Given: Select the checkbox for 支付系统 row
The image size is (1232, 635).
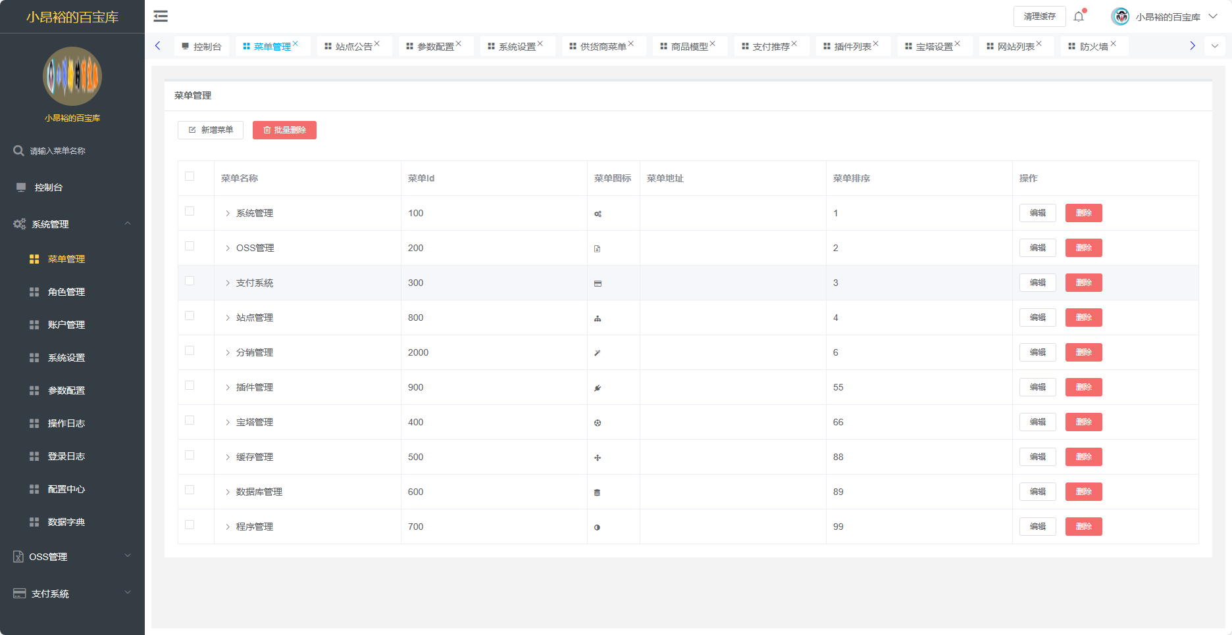Looking at the screenshot, I should (190, 281).
